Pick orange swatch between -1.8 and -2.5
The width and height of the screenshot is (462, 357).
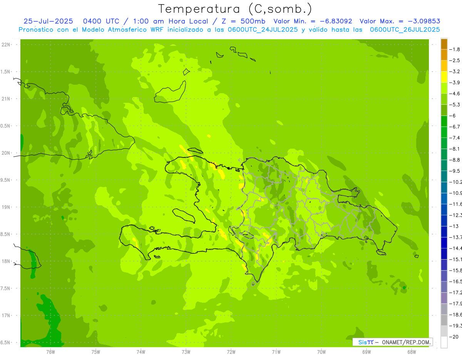tap(444, 55)
